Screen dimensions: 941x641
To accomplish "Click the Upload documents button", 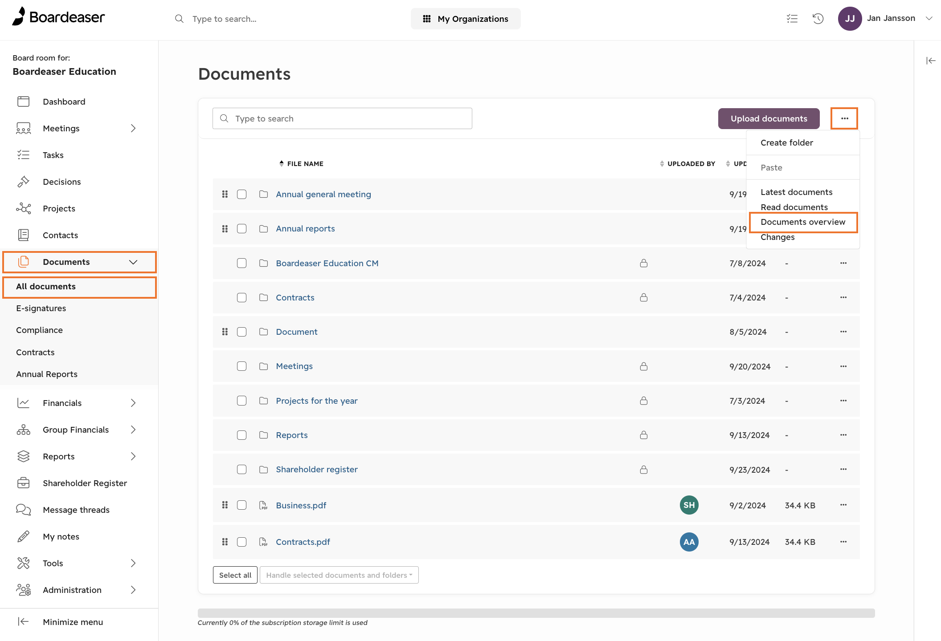I will tap(769, 118).
